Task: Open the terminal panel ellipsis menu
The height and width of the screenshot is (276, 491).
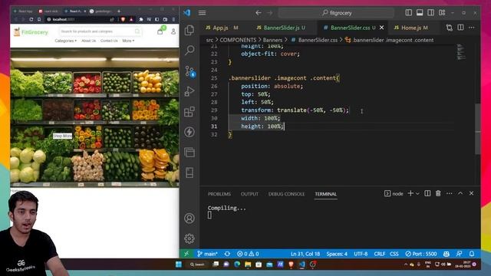Action: coord(449,193)
